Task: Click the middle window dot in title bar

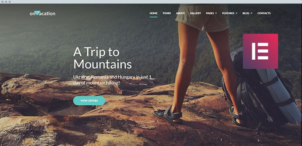Action: 6,2
